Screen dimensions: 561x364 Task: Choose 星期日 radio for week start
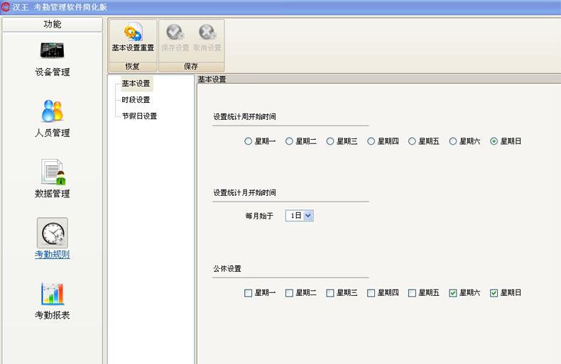tap(494, 141)
